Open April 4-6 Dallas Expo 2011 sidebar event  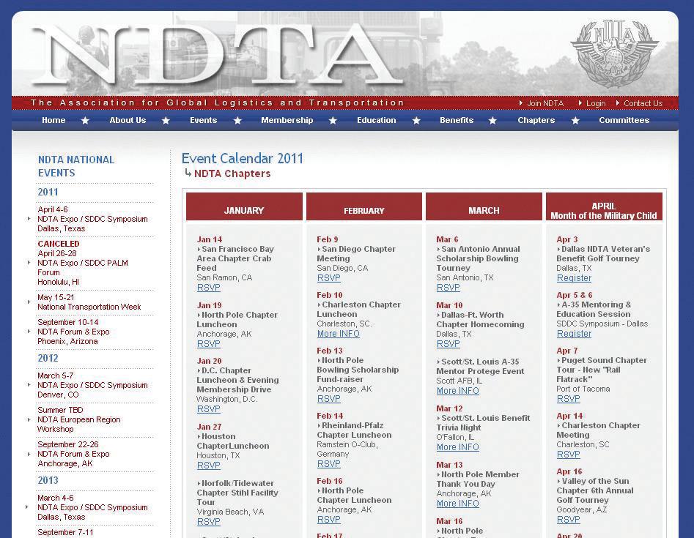pyautogui.click(x=92, y=219)
